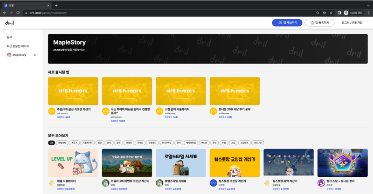The image size is (373, 194).
Task: Select the 계산기 filter chip
Action: (x=75, y=143)
